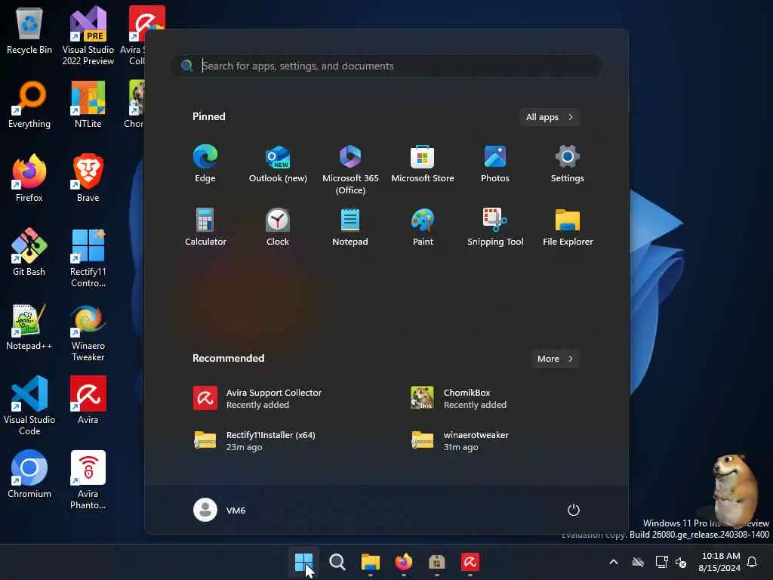
Task: Select Firefox desktop shortcut
Action: point(29,178)
